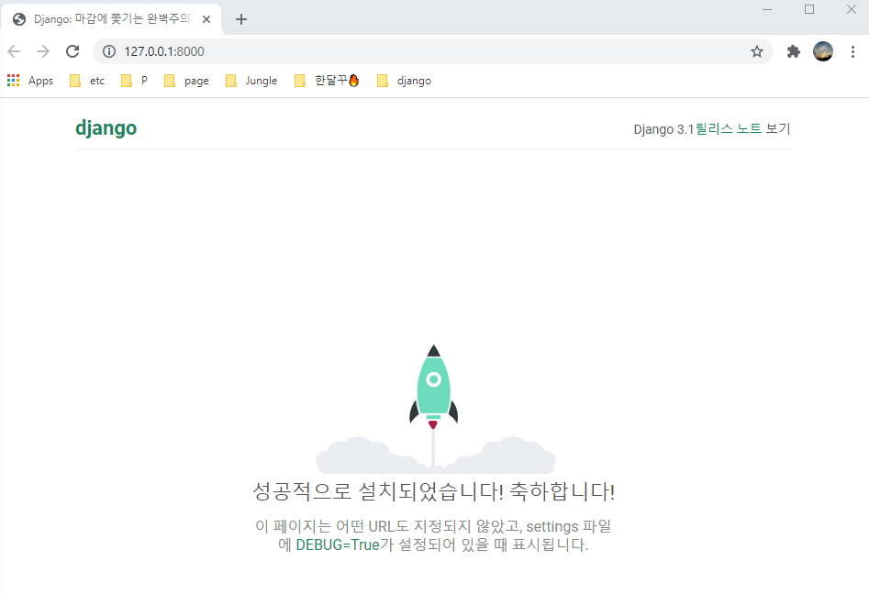869x594 pixels.
Task: Click the django logo heading
Action: (106, 128)
